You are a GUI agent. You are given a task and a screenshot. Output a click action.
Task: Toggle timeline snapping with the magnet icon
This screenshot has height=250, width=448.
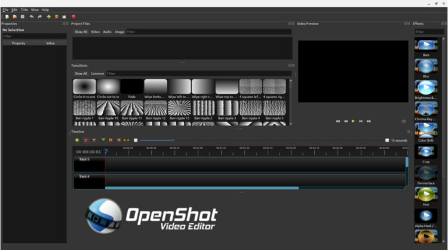(x=86, y=140)
